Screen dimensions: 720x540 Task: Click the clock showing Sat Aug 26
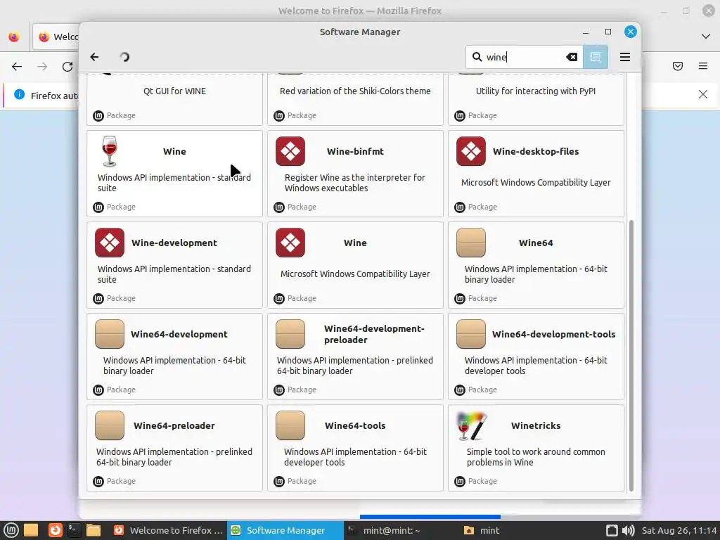click(679, 530)
